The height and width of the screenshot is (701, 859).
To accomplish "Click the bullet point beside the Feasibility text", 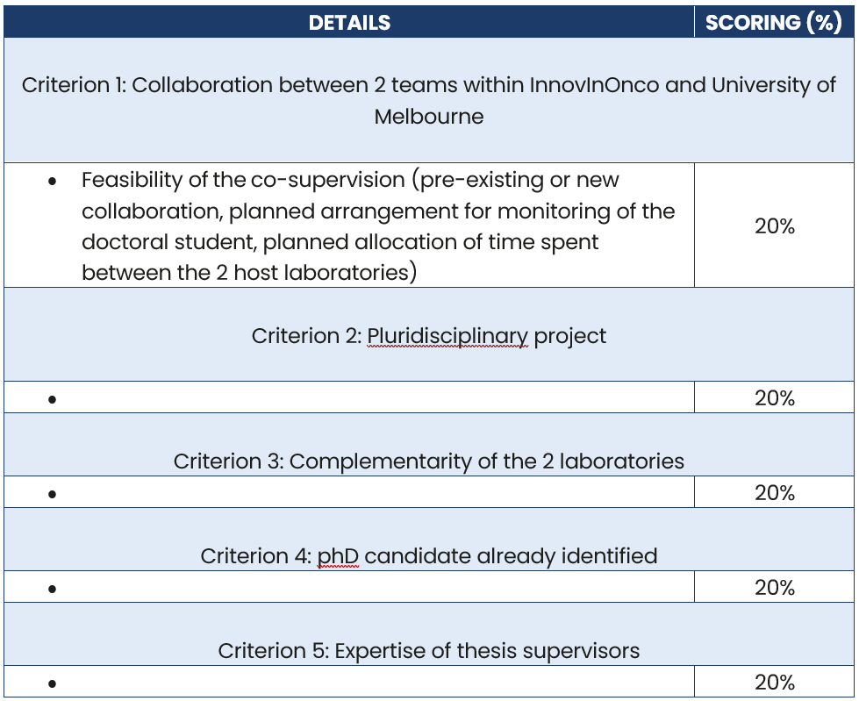I will click(54, 182).
